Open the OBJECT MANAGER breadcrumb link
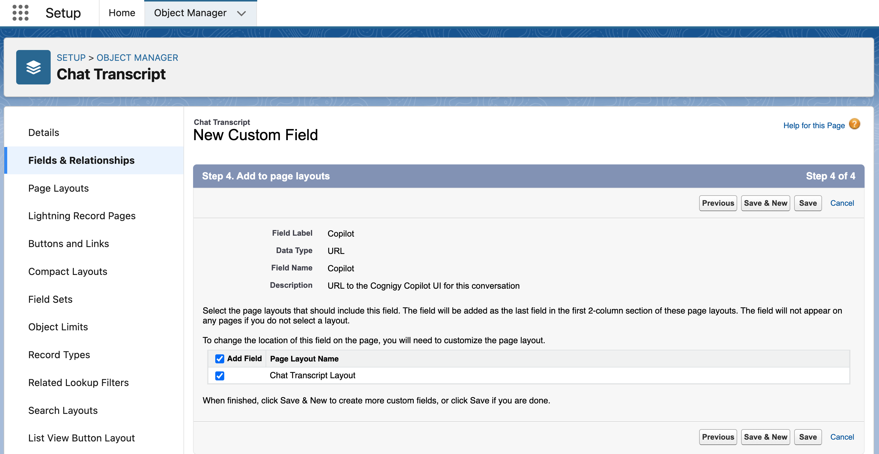 coord(137,57)
